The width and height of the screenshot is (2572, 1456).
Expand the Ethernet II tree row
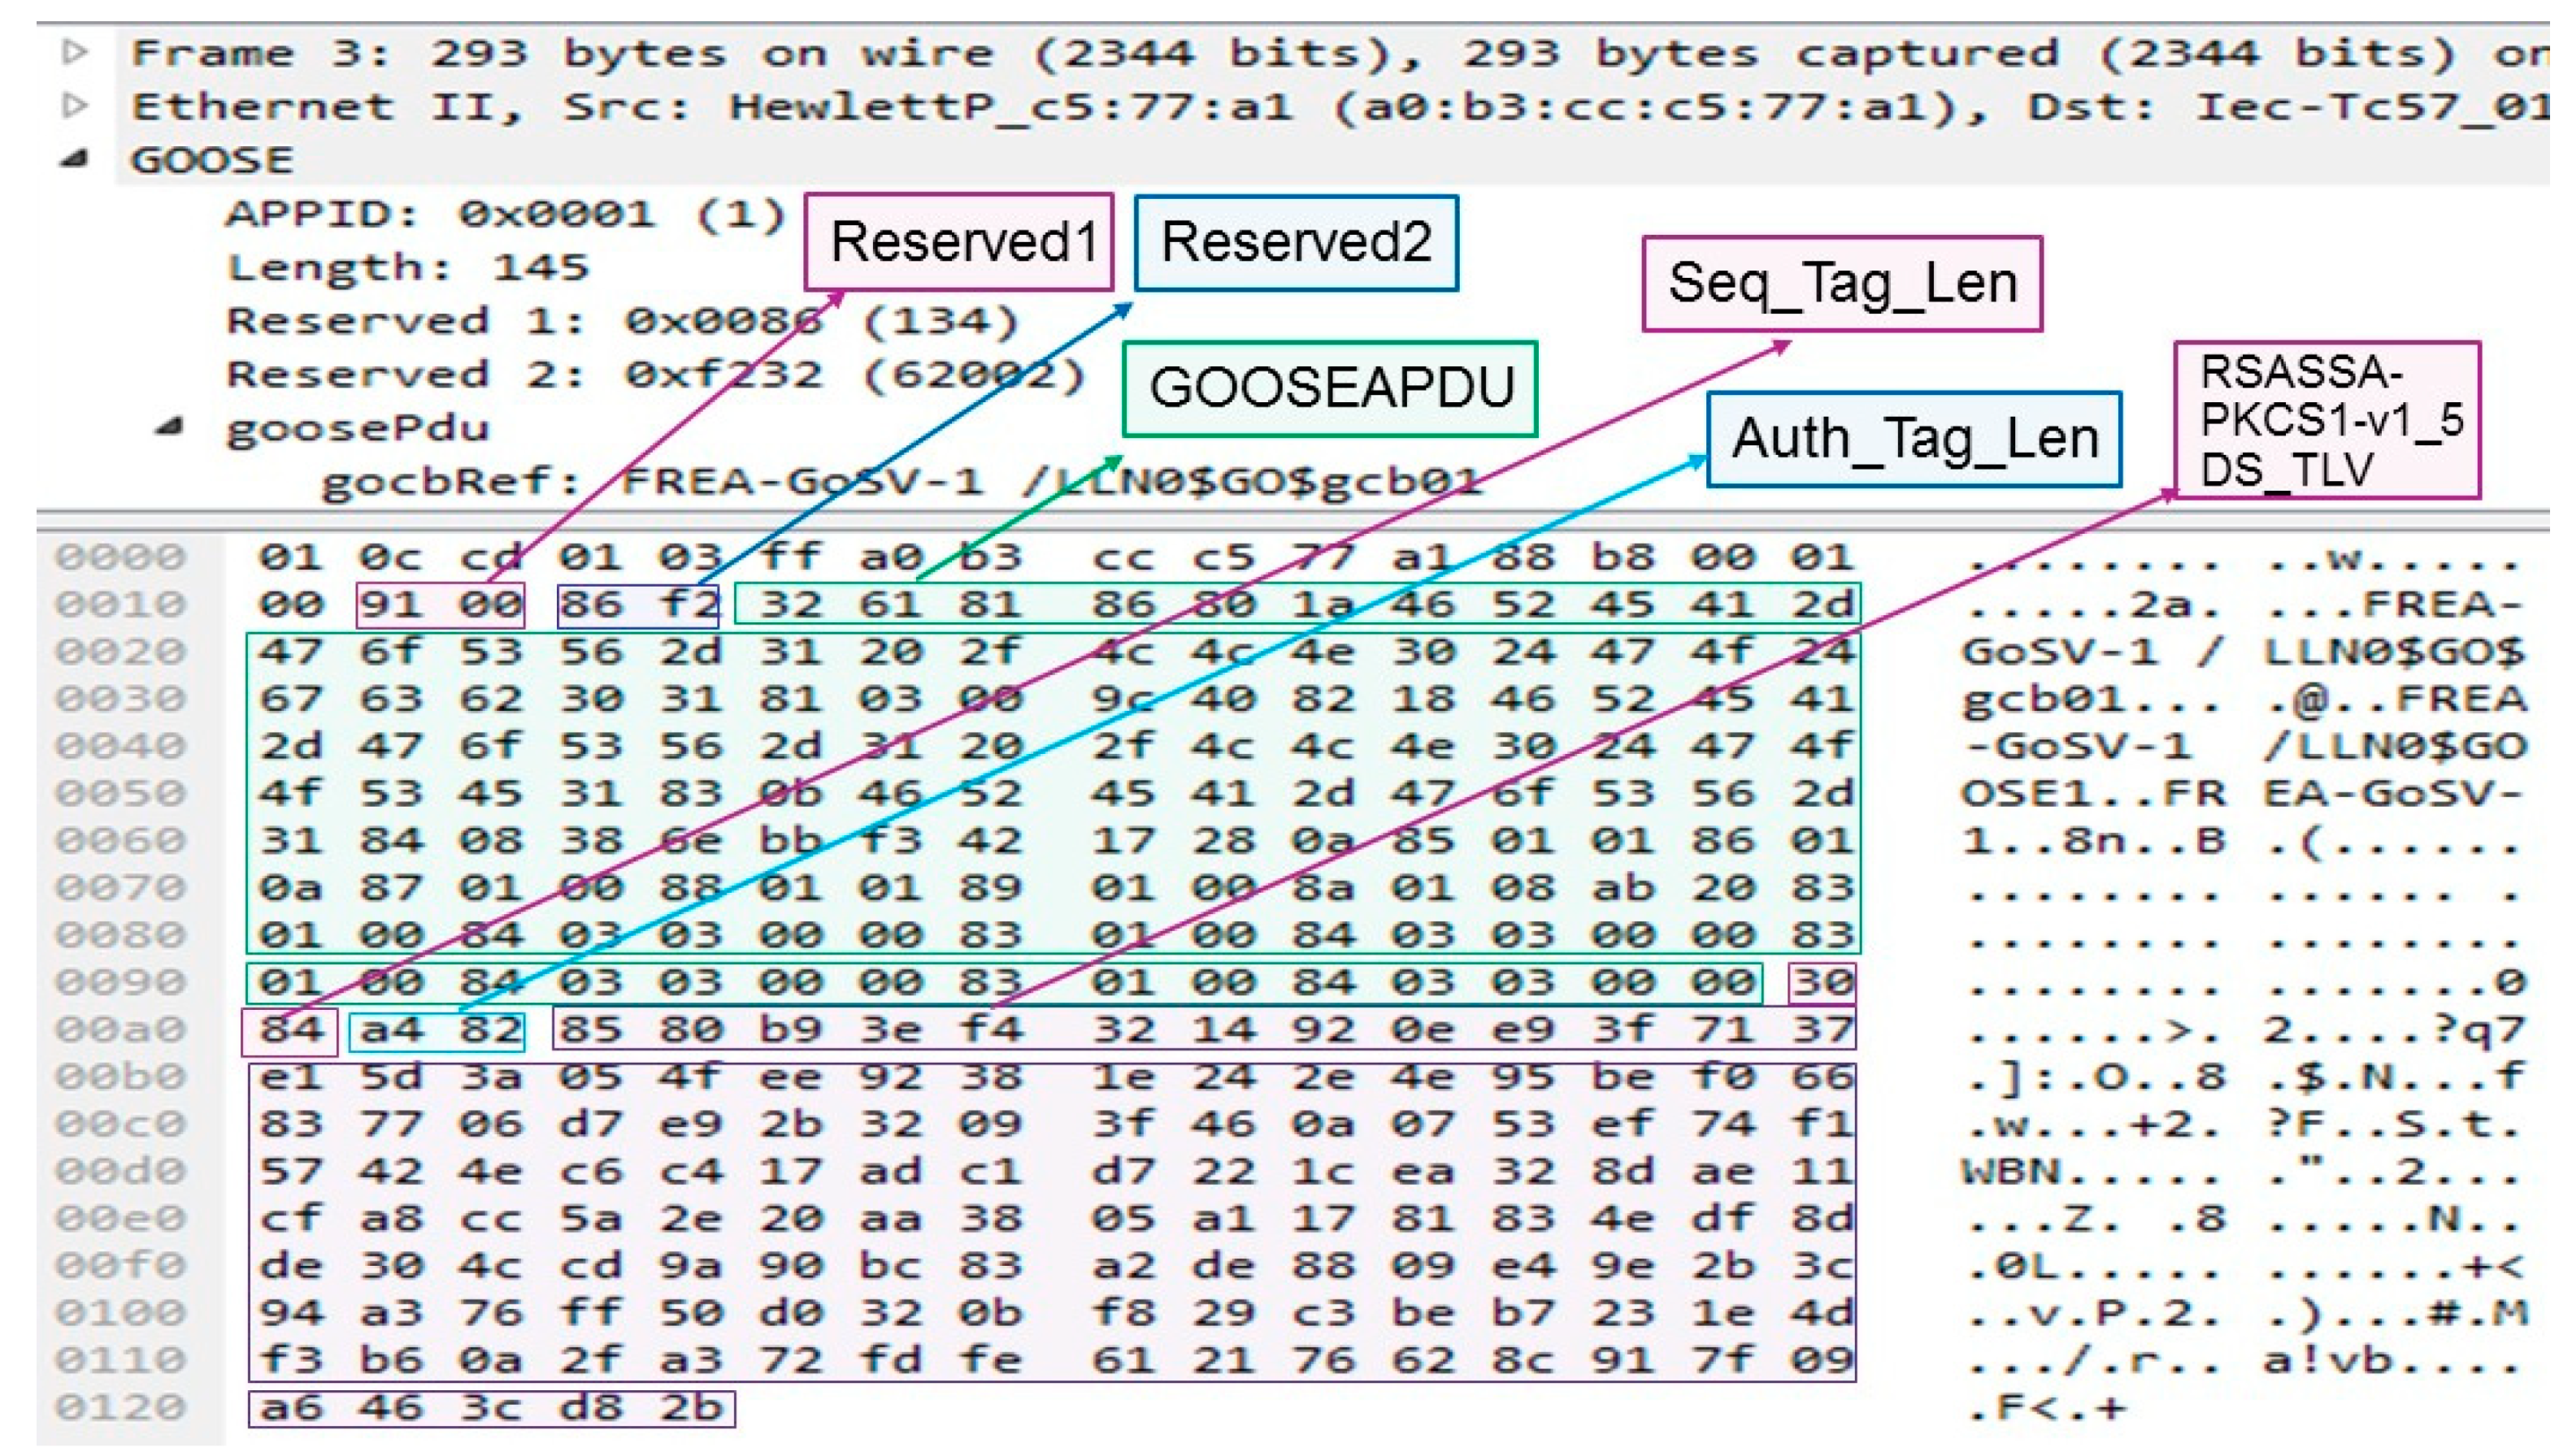[x=75, y=105]
